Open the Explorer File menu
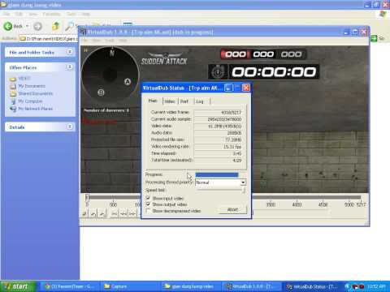The height and width of the screenshot is (292, 390). click(6, 14)
